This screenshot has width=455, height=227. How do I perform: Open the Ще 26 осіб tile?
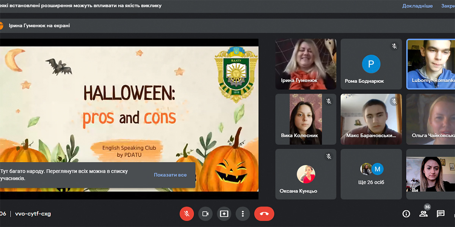coord(371,174)
